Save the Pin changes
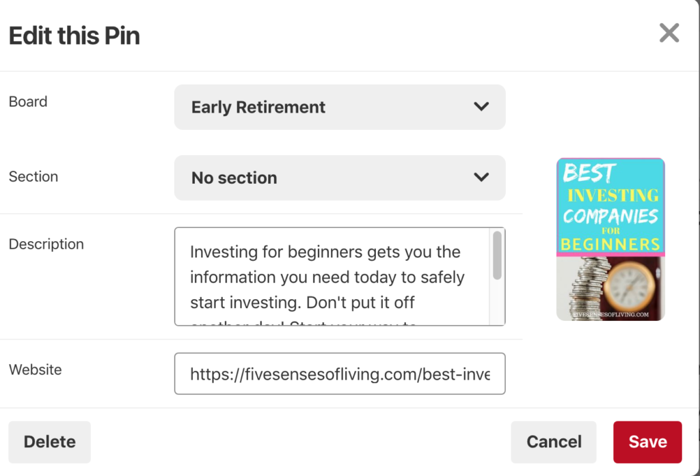The image size is (700, 476). (x=647, y=442)
